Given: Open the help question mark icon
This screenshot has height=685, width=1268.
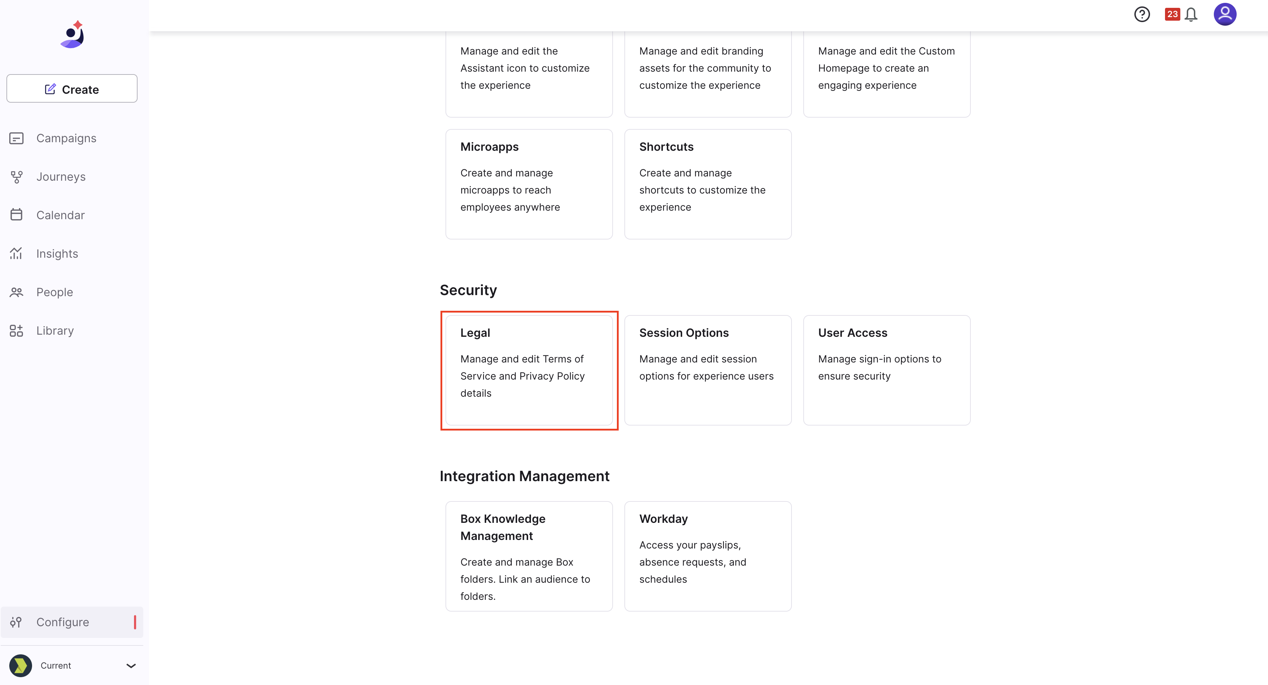Looking at the screenshot, I should (x=1141, y=14).
